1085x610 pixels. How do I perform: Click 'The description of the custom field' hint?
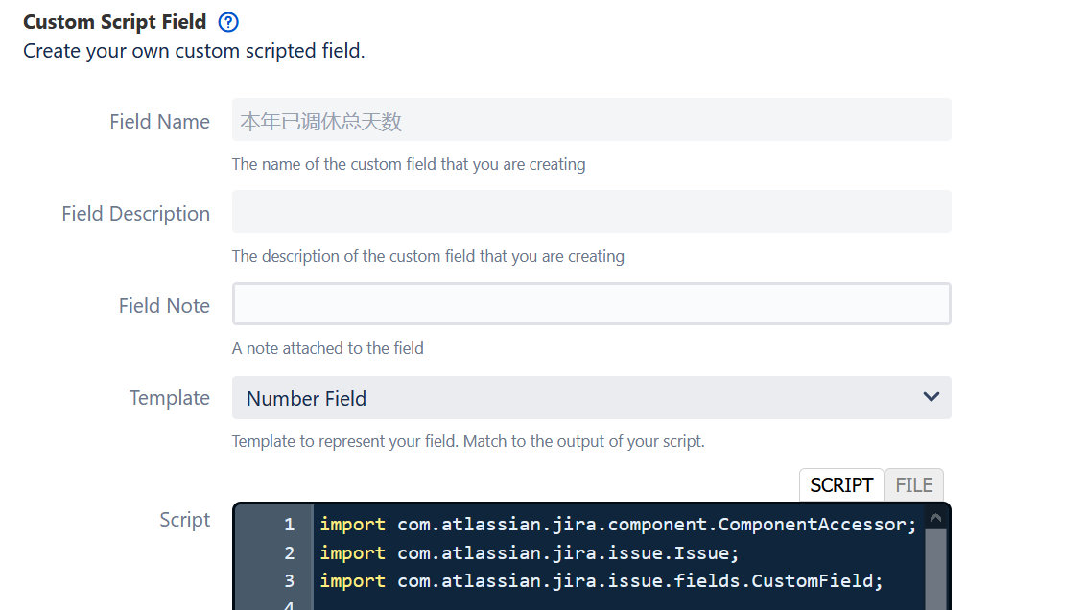(x=428, y=256)
